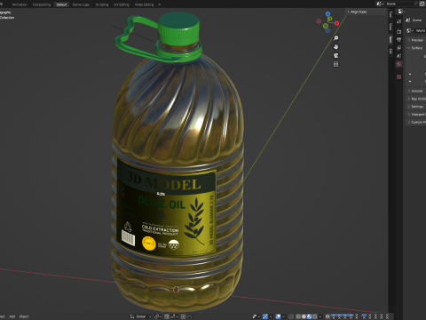Open the gizmo options dropdown arrow
The height and width of the screenshot is (320, 426).
[271, 316]
